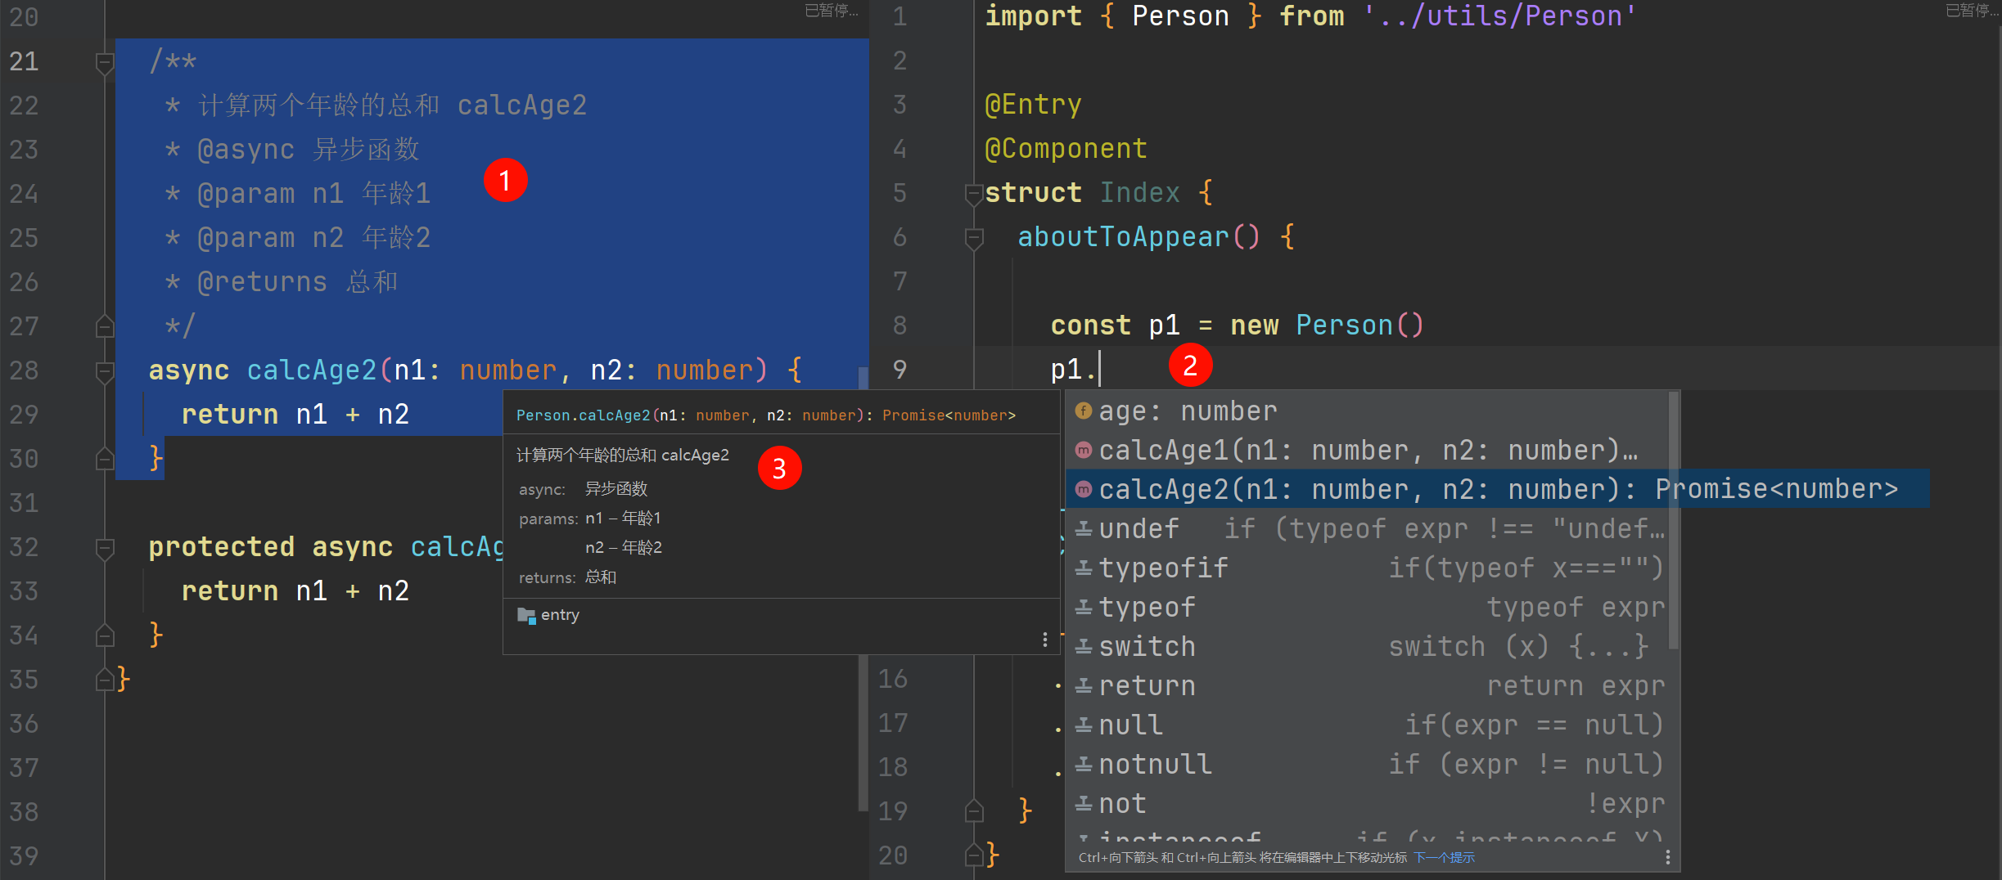Fold the aboutToAppear method at line 6
Viewport: 2002px width, 880px height.
[x=973, y=238]
